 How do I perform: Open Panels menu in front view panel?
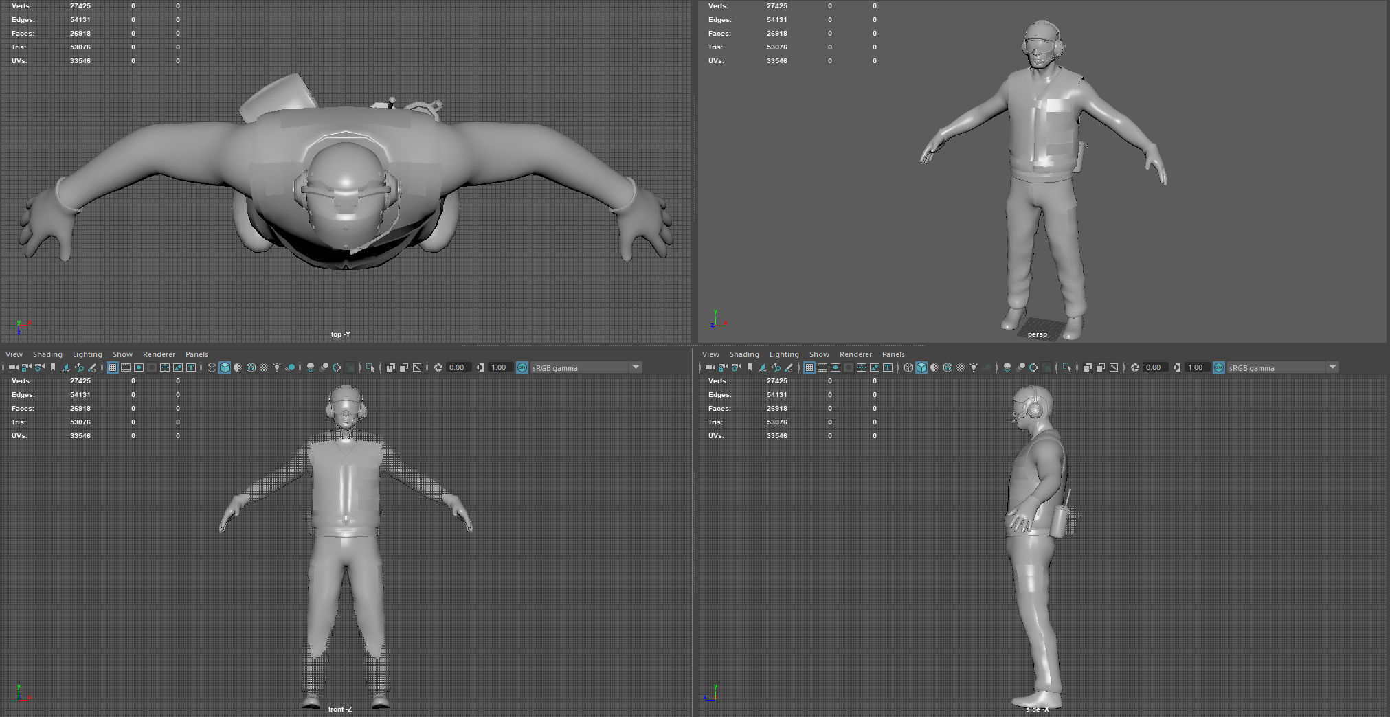point(197,354)
